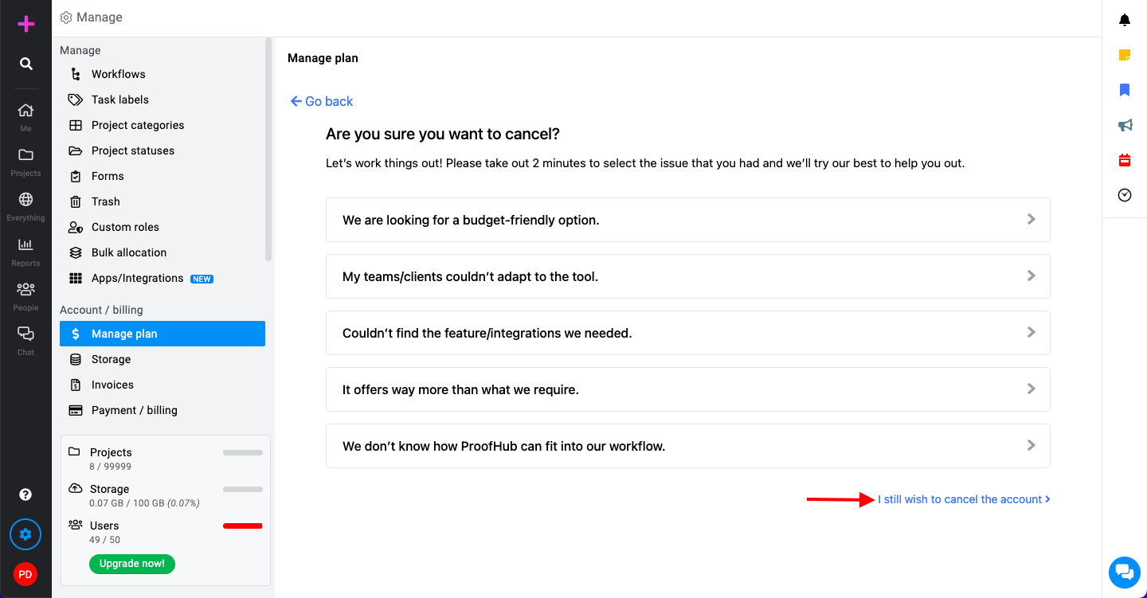
Task: Expand "It offers way more" reason
Action: [x=688, y=389]
